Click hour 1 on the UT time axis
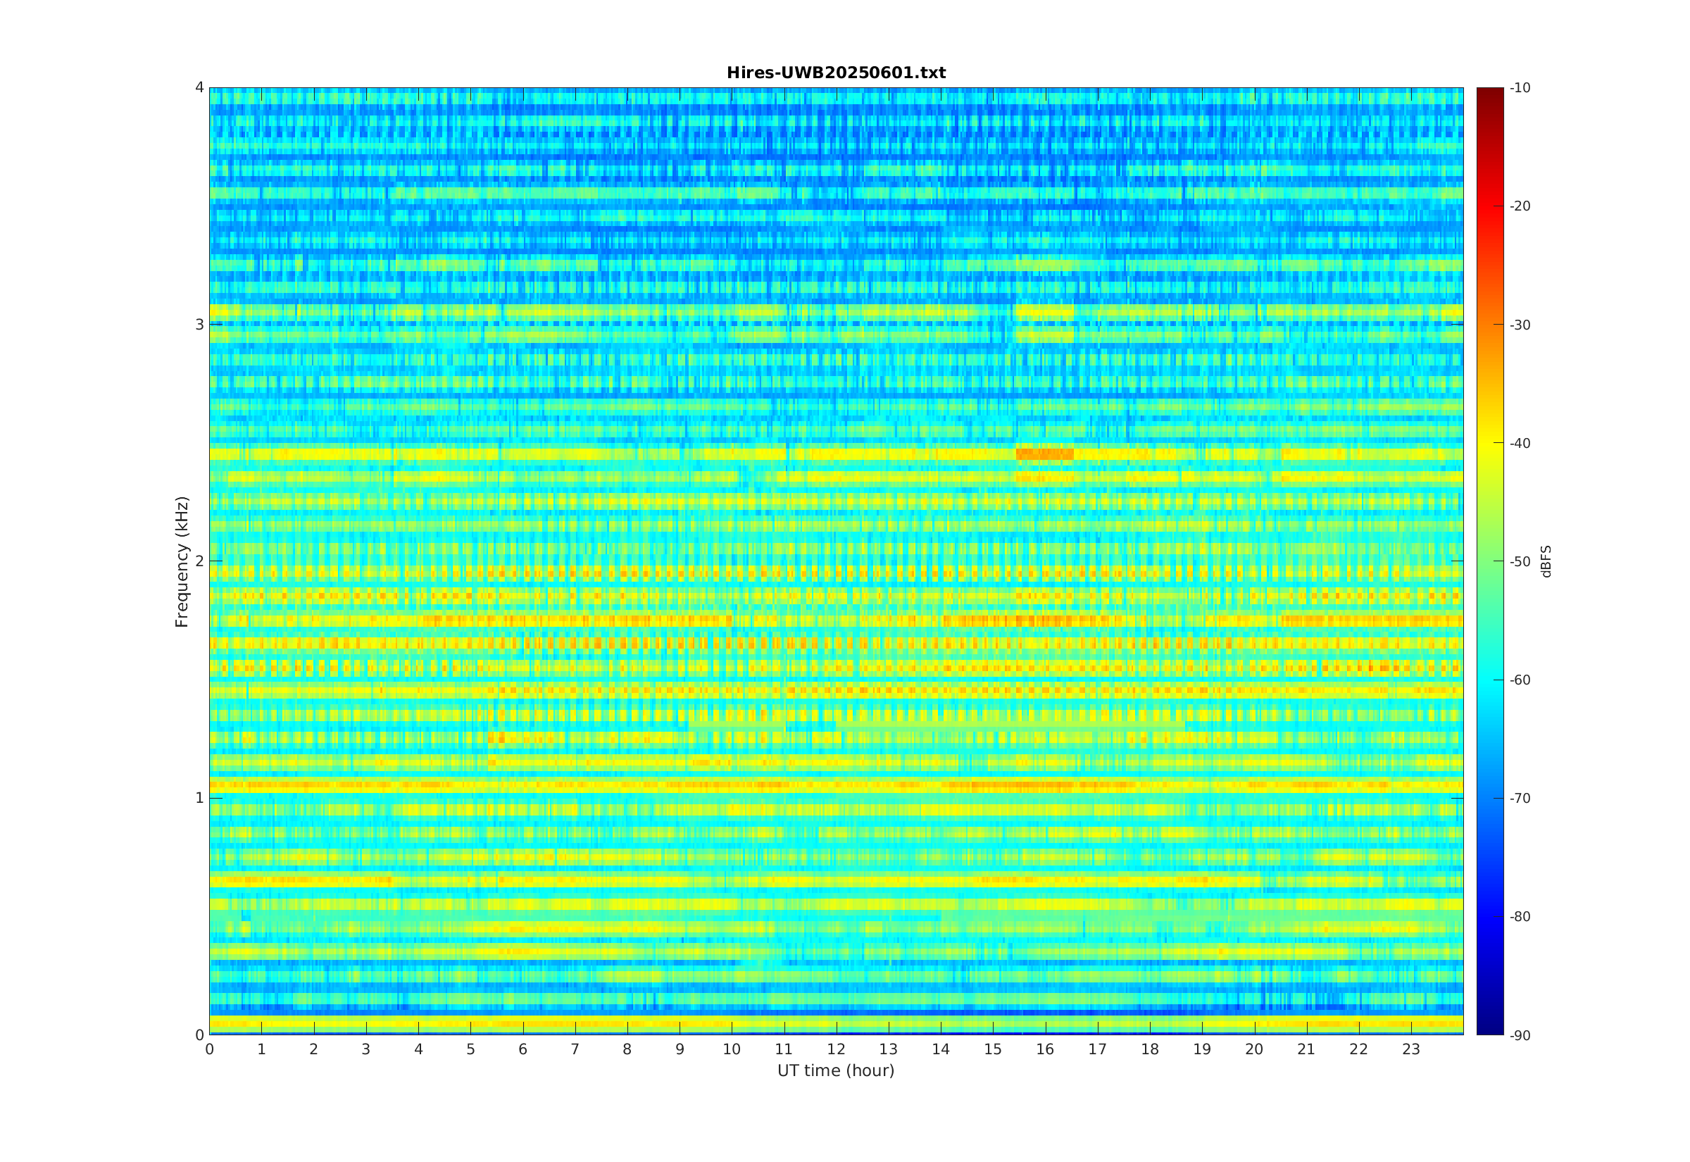The height and width of the screenshot is (1162, 1690). pyautogui.click(x=262, y=1050)
